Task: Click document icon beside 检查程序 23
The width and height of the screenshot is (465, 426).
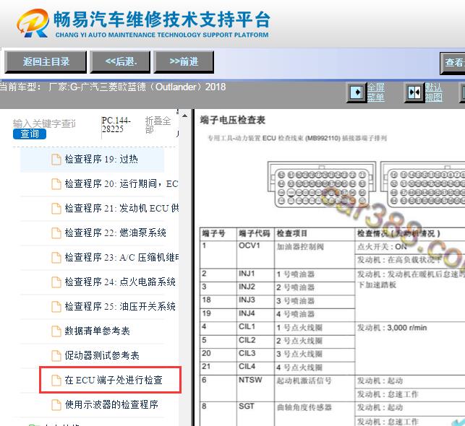Action: (56, 258)
